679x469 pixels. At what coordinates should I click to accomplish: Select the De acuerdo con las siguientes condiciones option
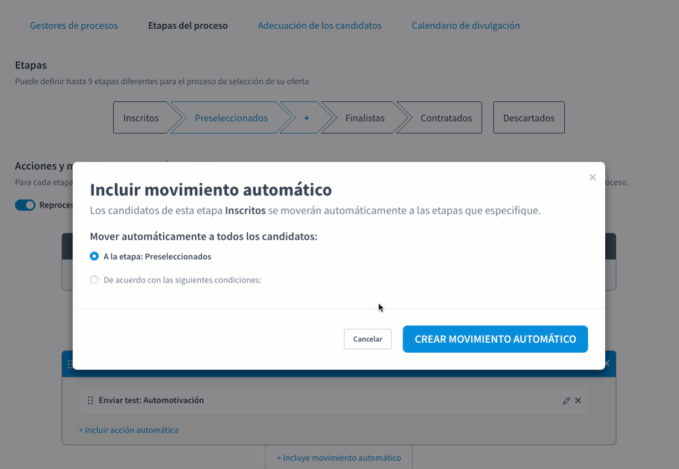click(94, 280)
